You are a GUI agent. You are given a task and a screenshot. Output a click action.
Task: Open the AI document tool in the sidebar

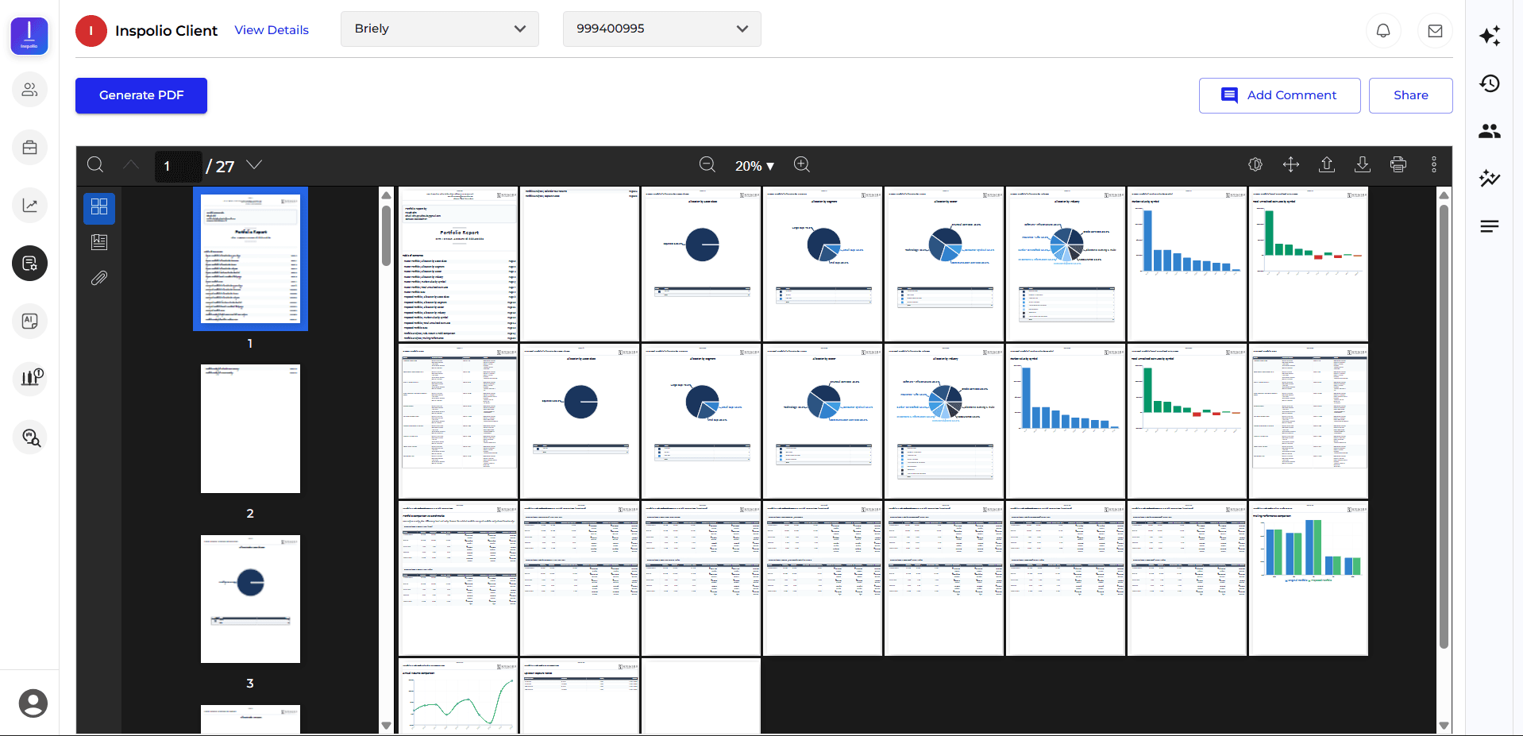pyautogui.click(x=29, y=321)
